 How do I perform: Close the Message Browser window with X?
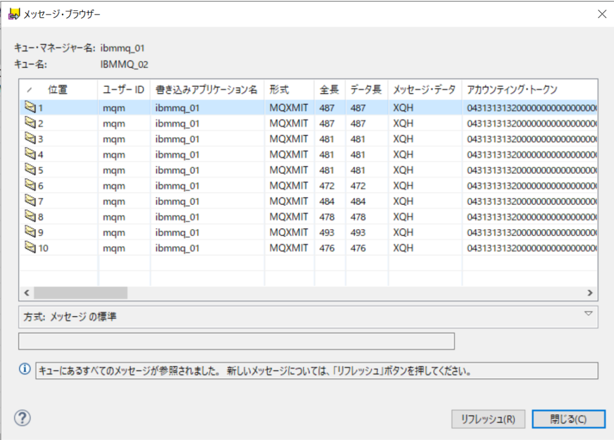coord(602,14)
